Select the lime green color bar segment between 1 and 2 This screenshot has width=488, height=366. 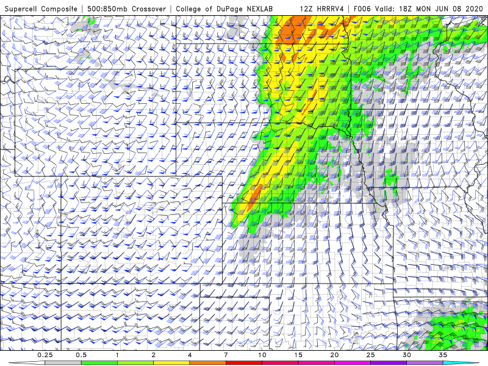pos(135,363)
